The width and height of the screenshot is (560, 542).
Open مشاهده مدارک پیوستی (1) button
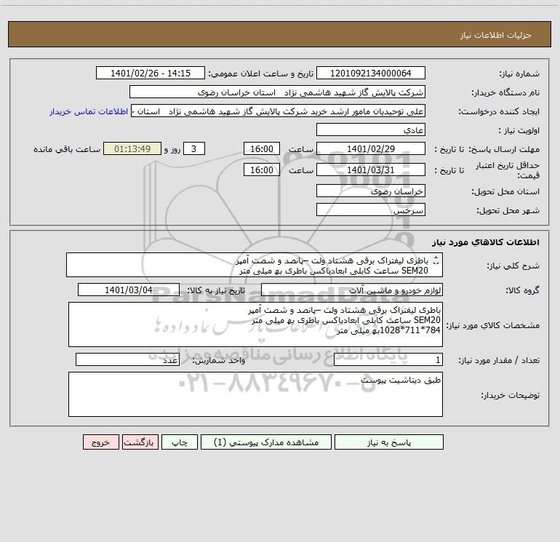tap(266, 442)
